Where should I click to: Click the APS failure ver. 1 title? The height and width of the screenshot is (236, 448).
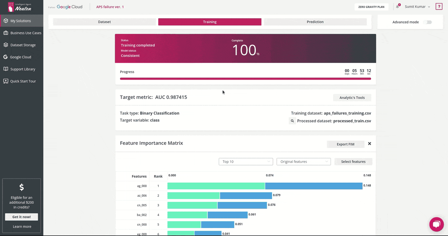pos(110,7)
